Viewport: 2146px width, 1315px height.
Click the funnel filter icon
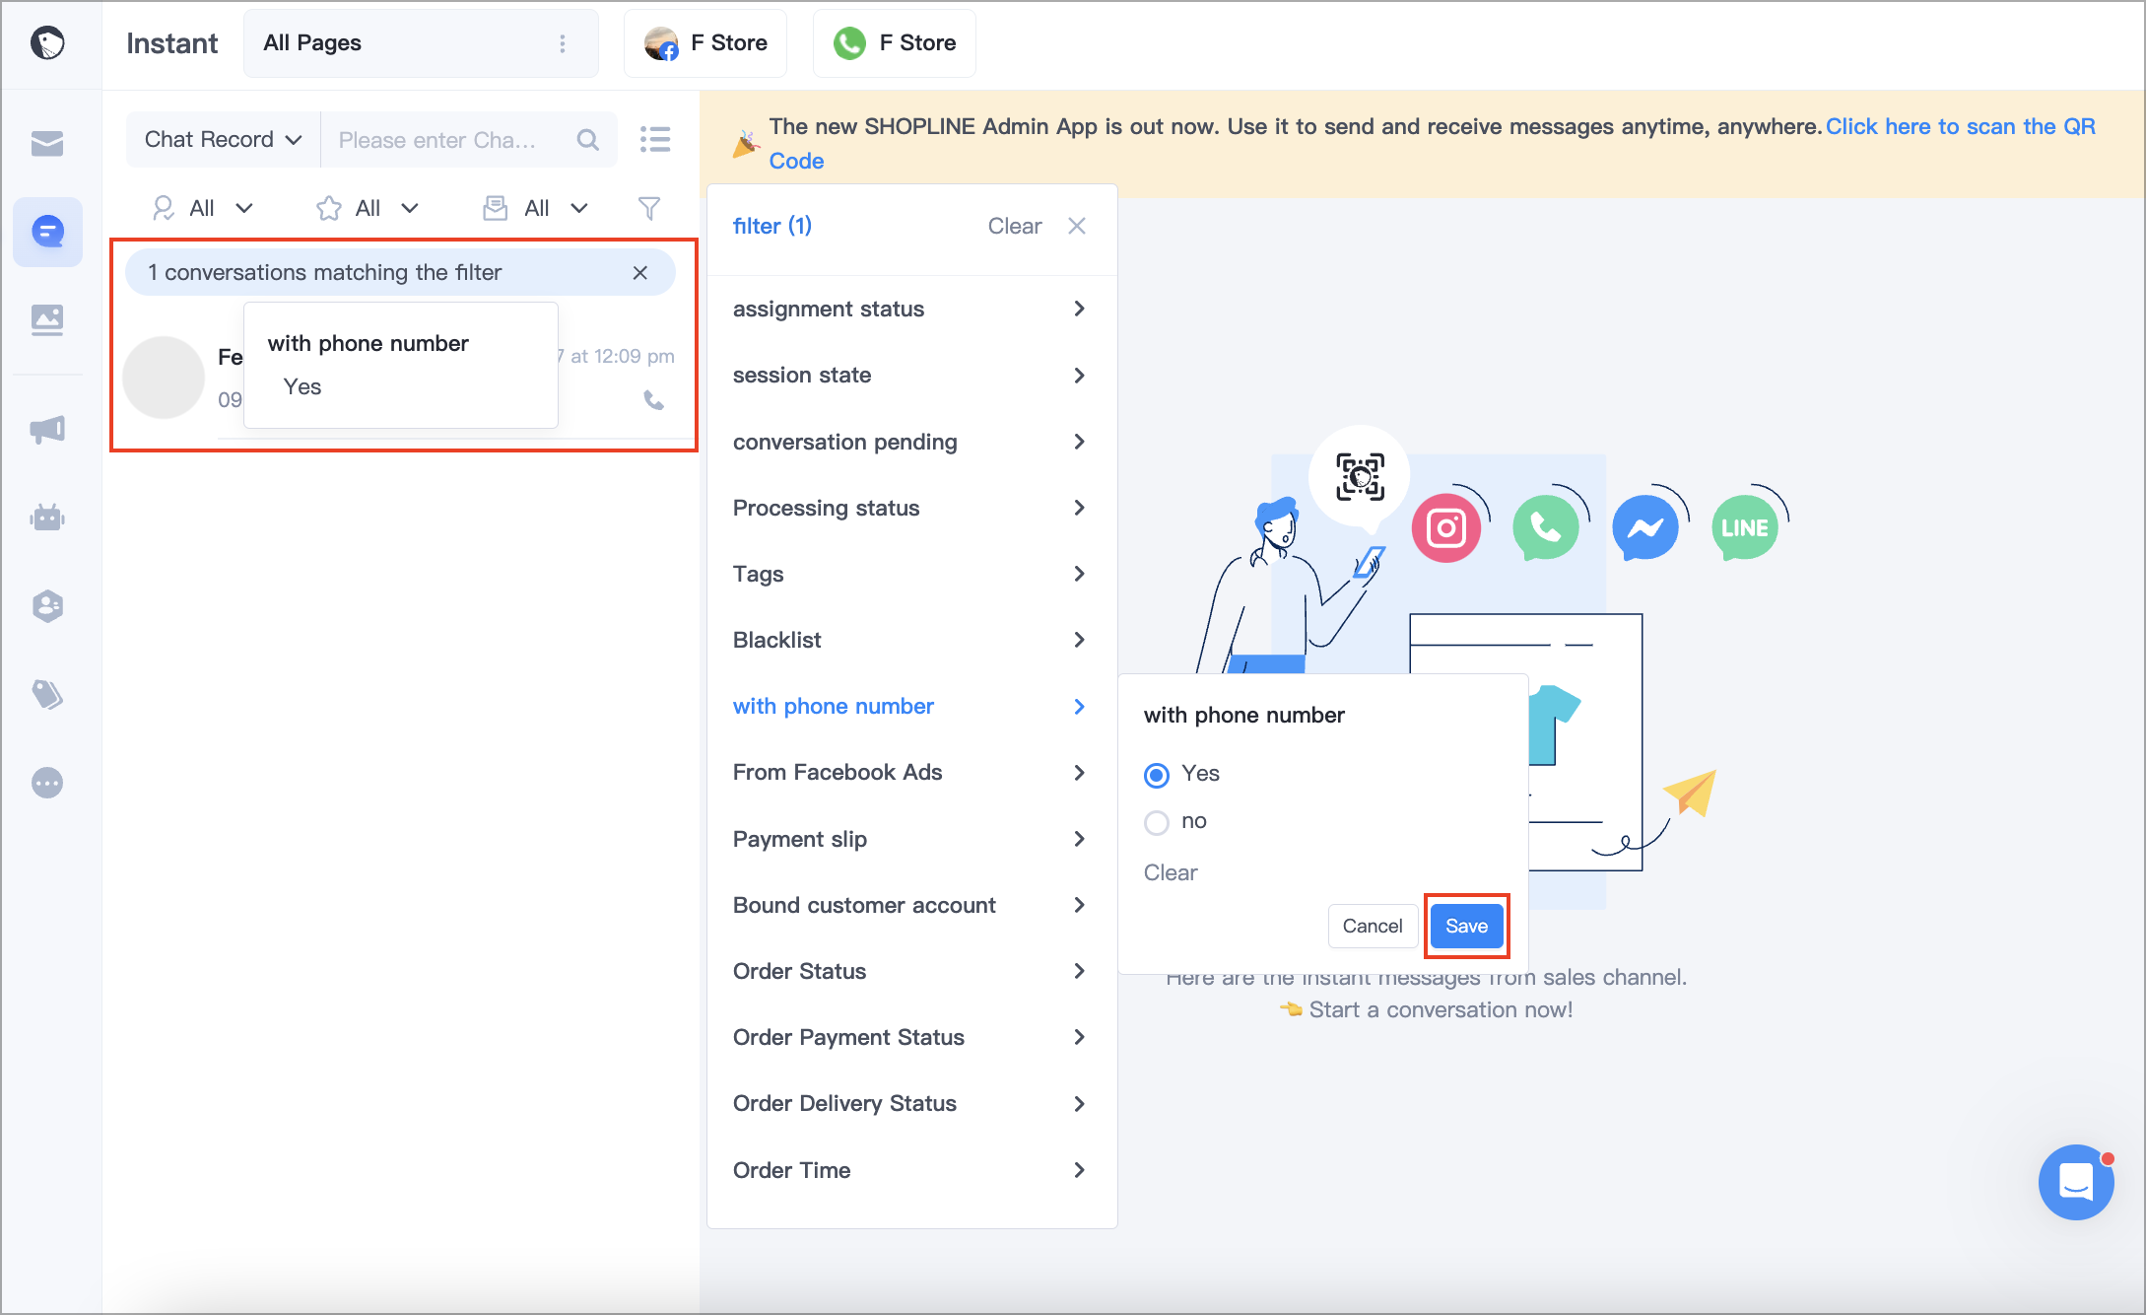tap(649, 208)
